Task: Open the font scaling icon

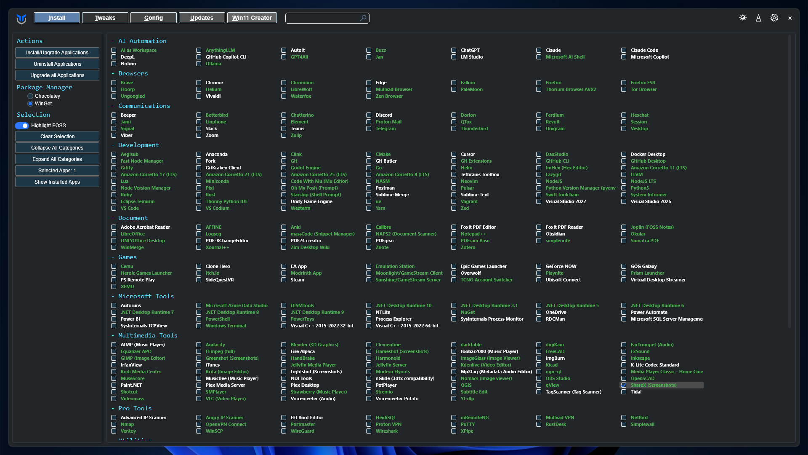Action: (758, 18)
